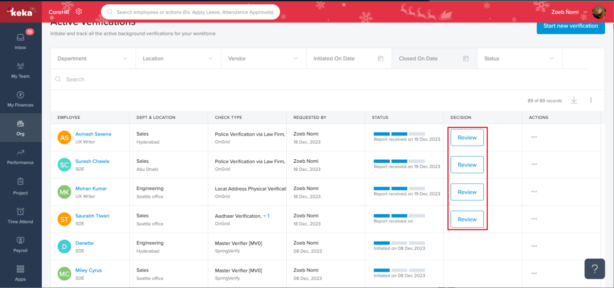614x288 pixels.
Task: Open the Vendor filter dropdown
Action: 263,59
